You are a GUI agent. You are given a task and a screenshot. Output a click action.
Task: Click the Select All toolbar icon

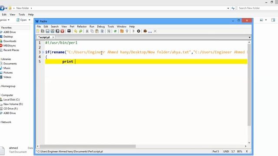click(x=102, y=31)
